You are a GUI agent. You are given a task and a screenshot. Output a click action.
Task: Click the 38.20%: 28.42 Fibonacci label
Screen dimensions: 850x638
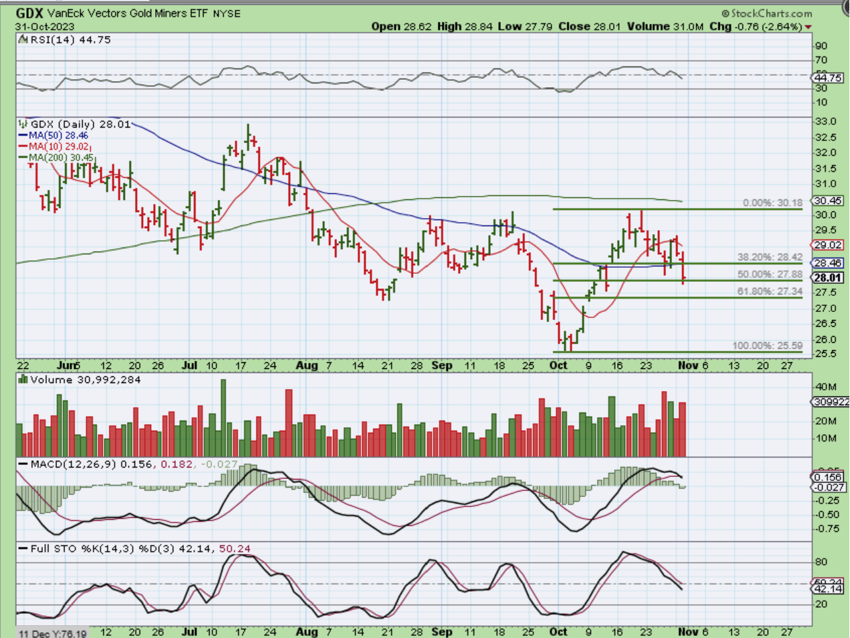(770, 257)
